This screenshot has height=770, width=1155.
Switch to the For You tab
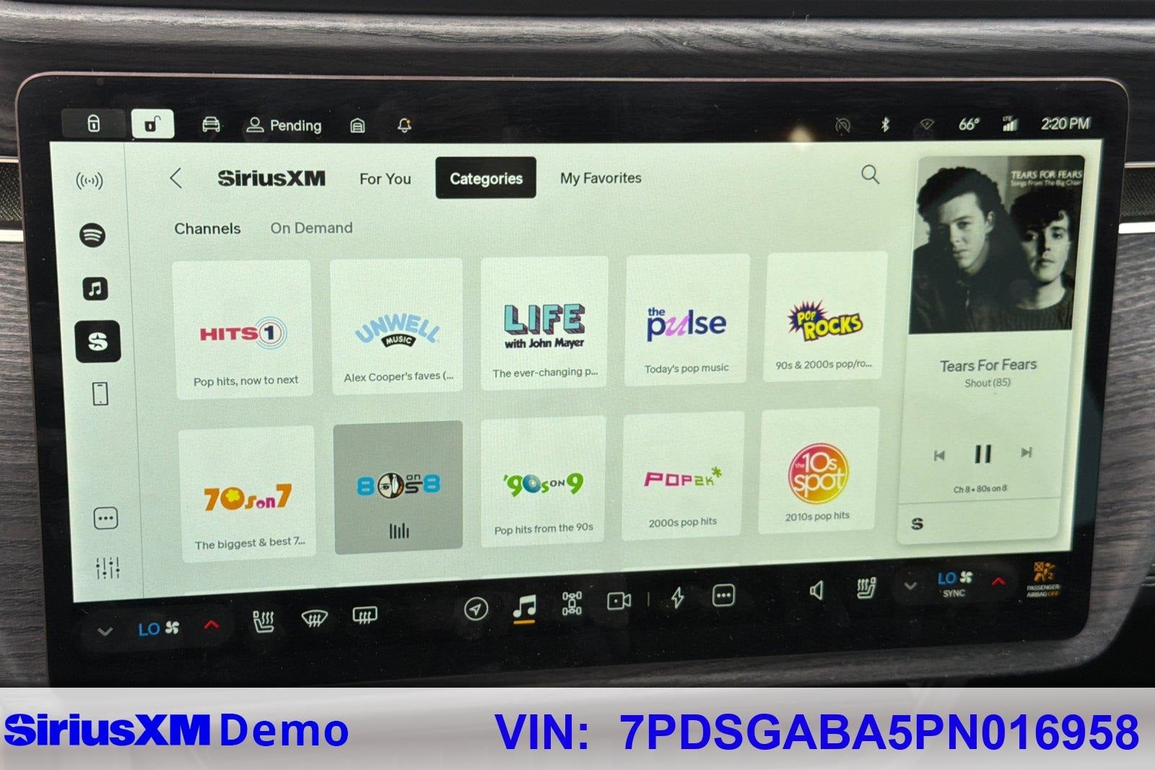coord(385,178)
